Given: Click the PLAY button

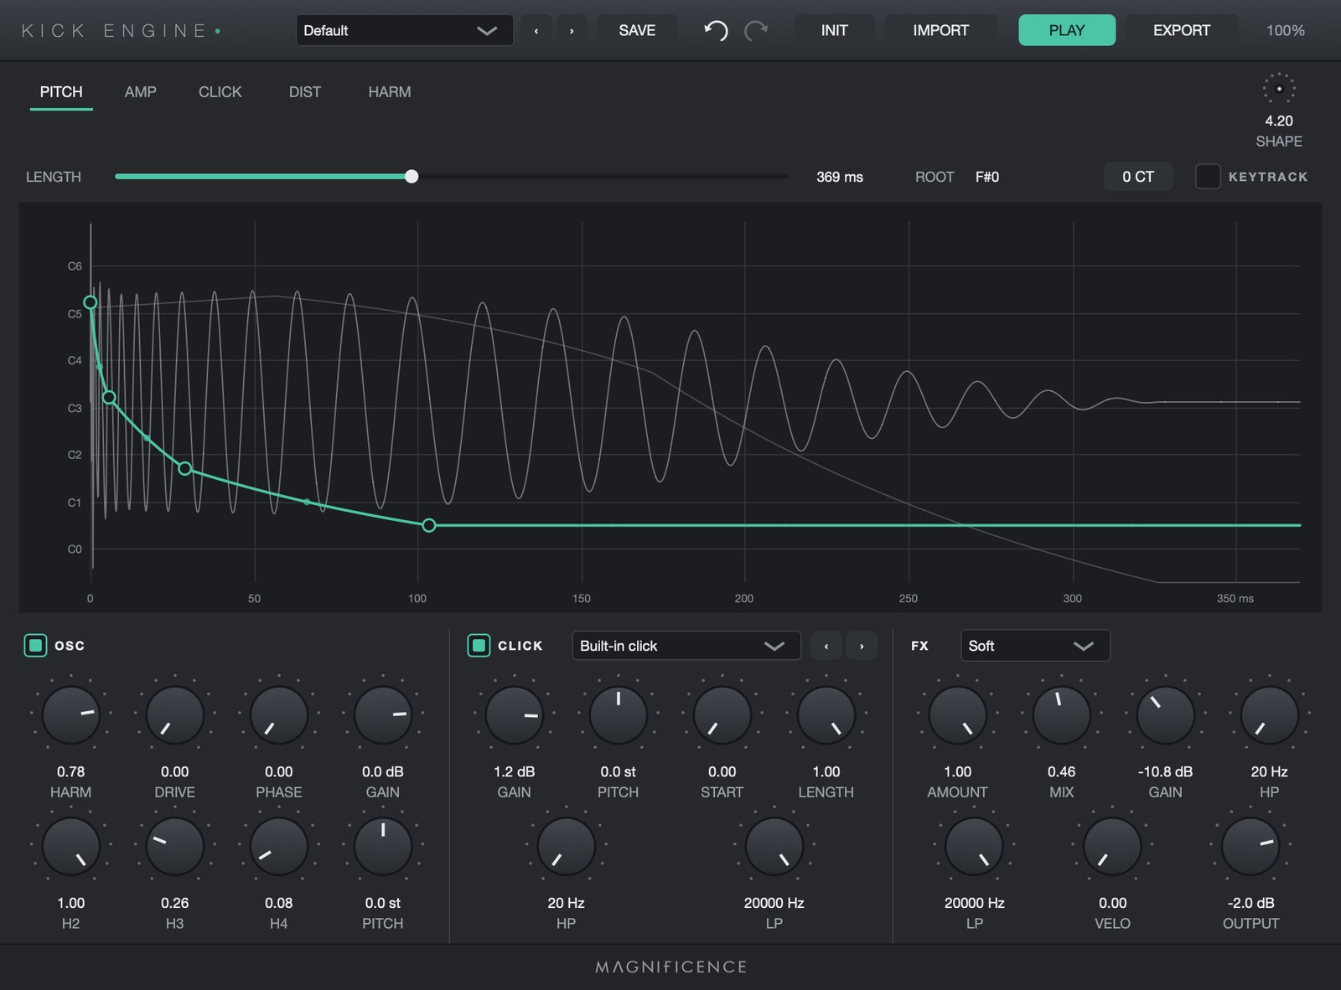Looking at the screenshot, I should click(1067, 30).
